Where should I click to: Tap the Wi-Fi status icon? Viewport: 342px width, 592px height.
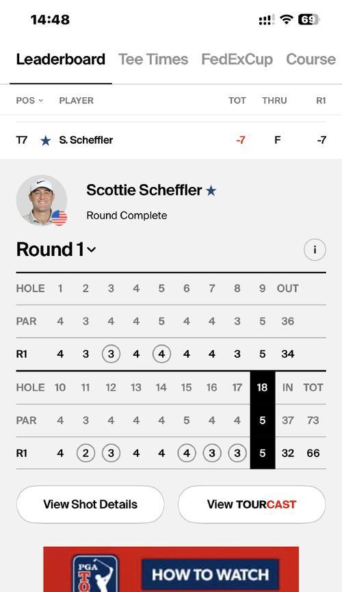(287, 19)
